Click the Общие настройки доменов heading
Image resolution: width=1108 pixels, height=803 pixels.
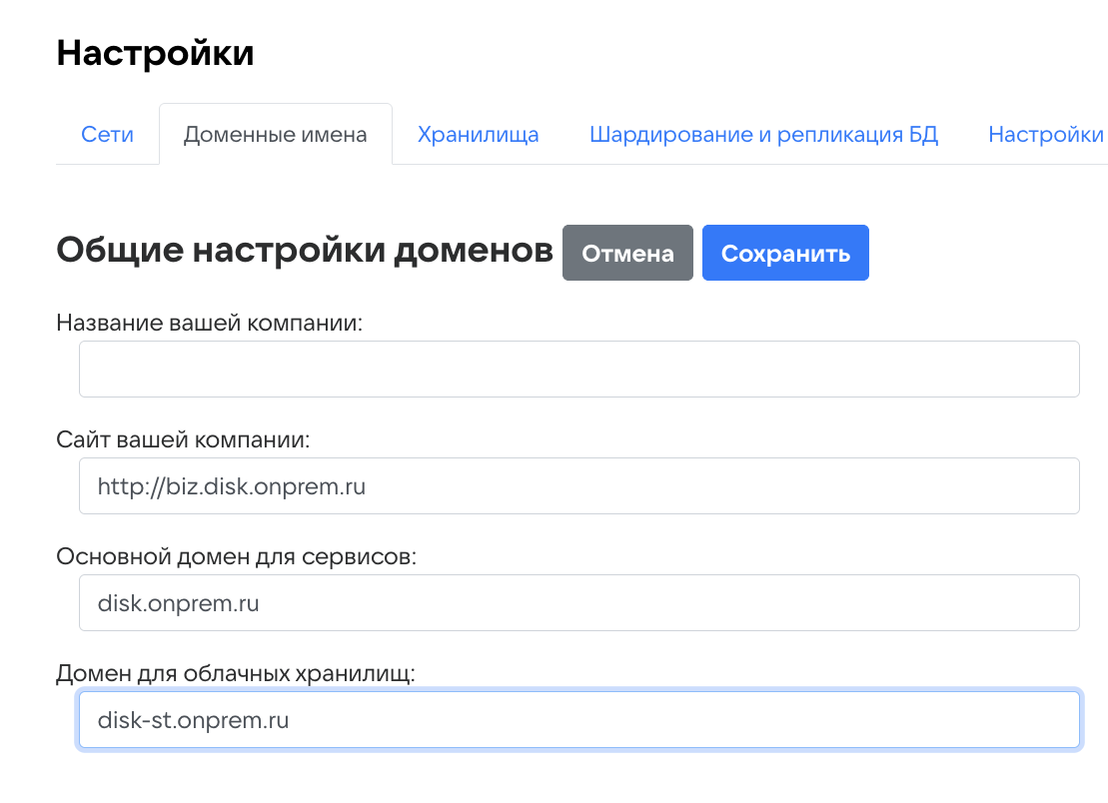click(305, 250)
